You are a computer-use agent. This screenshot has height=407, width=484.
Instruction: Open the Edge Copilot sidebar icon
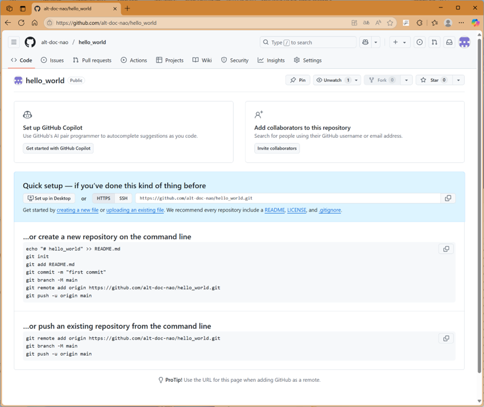point(475,22)
